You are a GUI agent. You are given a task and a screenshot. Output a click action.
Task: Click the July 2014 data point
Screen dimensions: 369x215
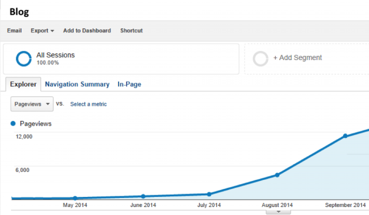click(x=209, y=194)
